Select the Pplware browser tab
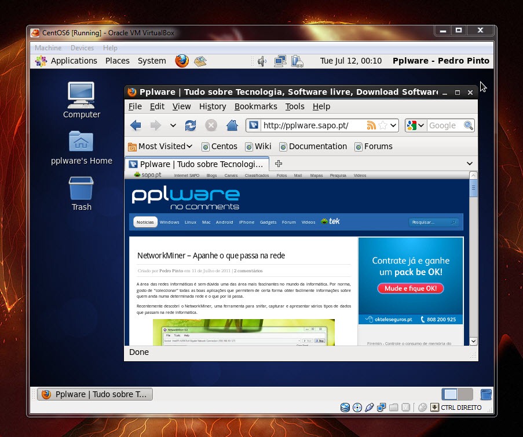 [197, 164]
